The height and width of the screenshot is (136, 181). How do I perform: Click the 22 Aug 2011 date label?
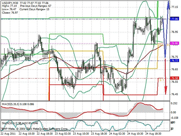(8, 134)
